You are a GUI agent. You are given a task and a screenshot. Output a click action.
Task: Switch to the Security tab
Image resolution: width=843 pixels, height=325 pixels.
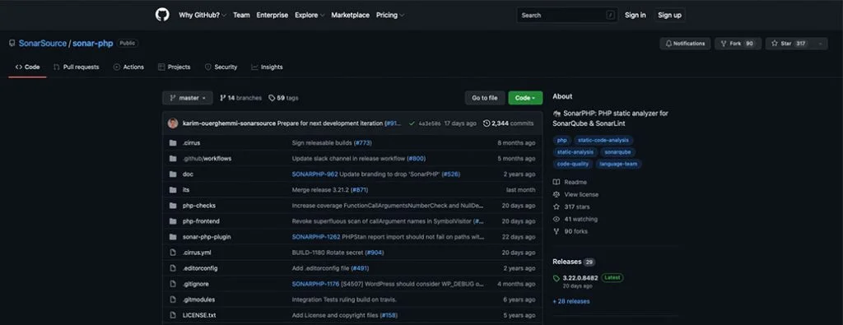[221, 67]
